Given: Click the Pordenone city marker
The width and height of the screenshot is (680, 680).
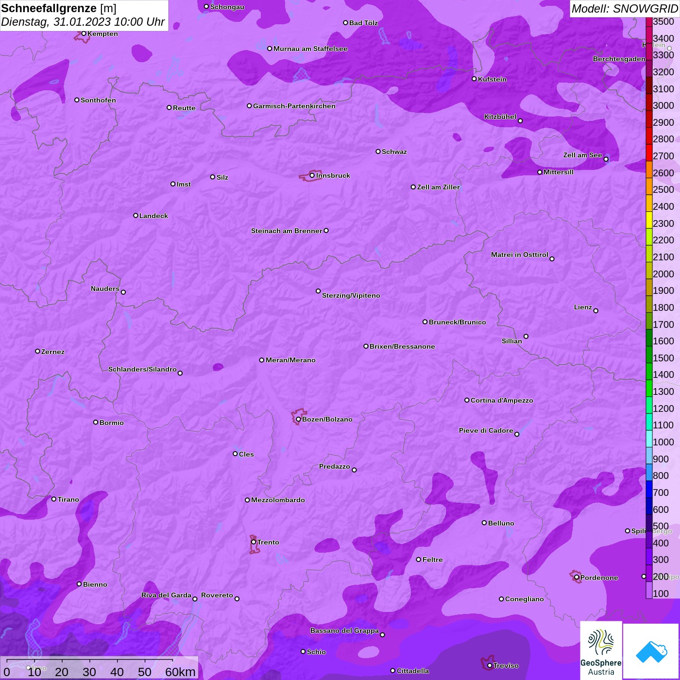Looking at the screenshot, I should (x=577, y=578).
